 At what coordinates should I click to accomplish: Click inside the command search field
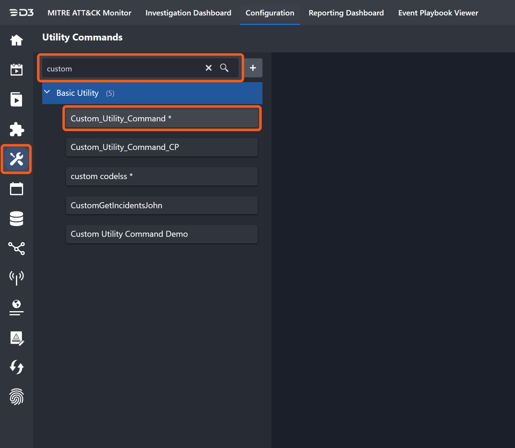click(x=122, y=69)
